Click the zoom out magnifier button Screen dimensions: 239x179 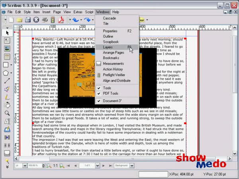coord(49,165)
